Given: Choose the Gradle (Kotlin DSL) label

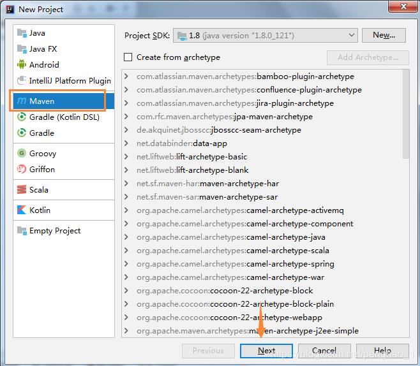Looking at the screenshot, I should [64, 117].
